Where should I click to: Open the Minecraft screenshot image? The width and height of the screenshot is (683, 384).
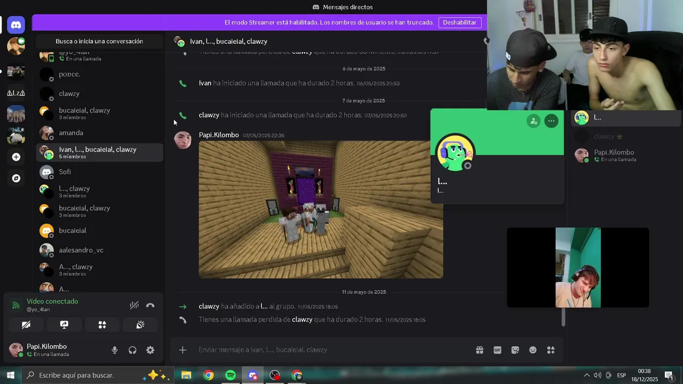tap(321, 210)
